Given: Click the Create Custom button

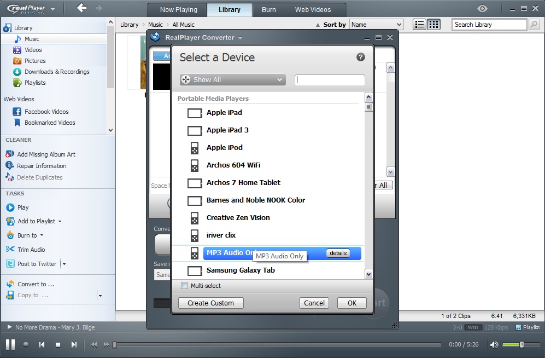Looking at the screenshot, I should coord(210,303).
